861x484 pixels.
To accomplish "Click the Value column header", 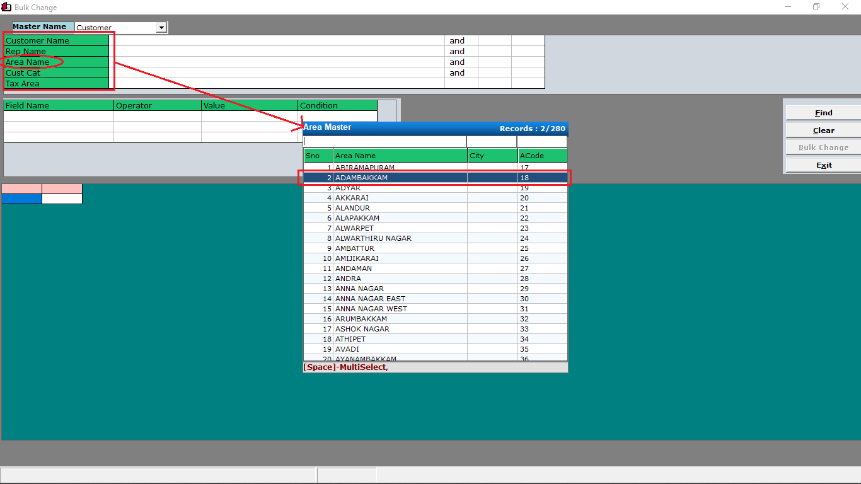I will 250,106.
